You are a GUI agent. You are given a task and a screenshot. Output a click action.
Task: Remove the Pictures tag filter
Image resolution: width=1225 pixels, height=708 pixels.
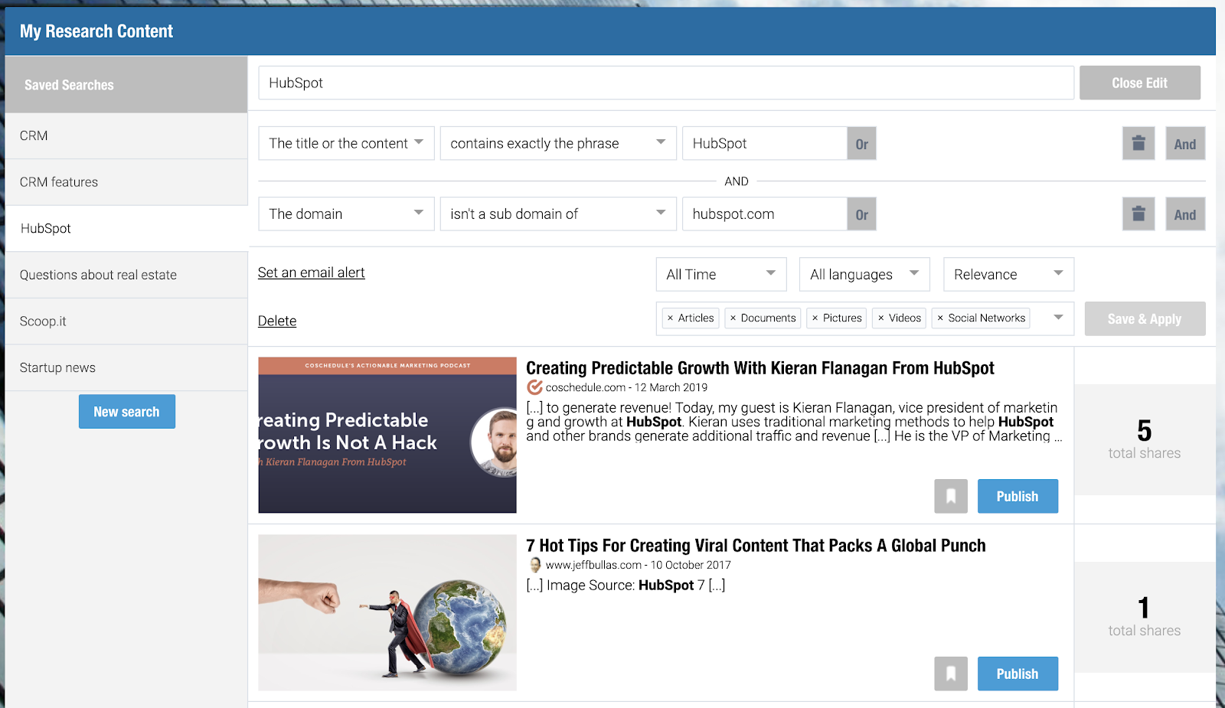pos(815,318)
